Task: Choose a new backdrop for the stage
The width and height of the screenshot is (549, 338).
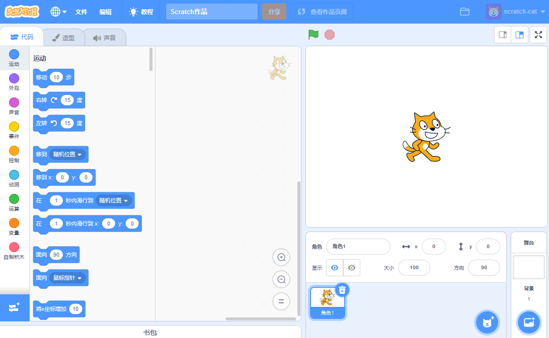Action: click(528, 322)
